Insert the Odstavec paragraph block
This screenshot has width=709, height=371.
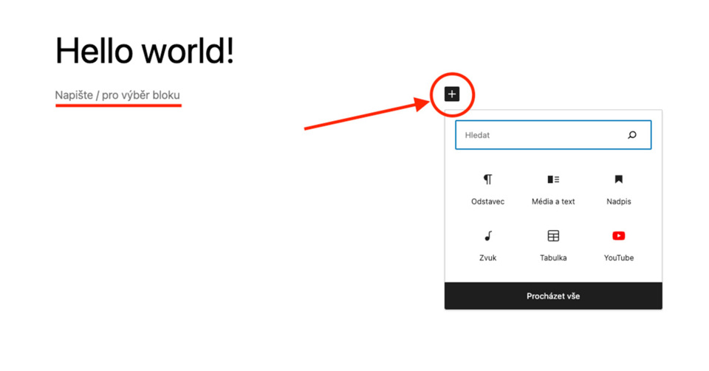487,190
